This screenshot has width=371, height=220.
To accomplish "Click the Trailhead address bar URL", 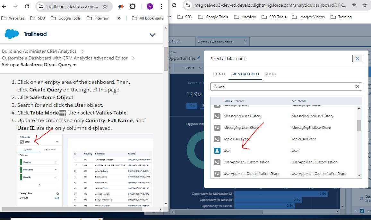I will (73, 6).
